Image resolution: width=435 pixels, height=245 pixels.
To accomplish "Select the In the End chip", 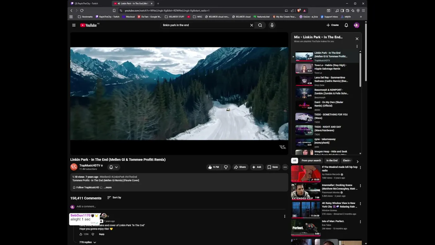I will coord(332,161).
